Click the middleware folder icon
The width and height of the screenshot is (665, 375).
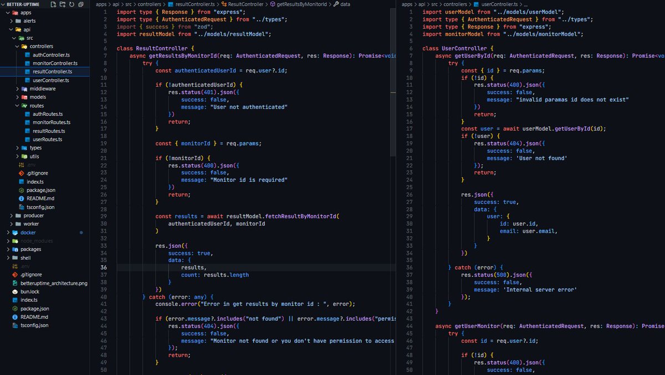coord(25,89)
